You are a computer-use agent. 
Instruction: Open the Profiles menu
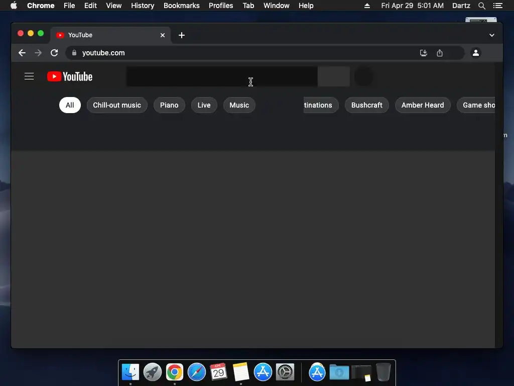(x=221, y=6)
